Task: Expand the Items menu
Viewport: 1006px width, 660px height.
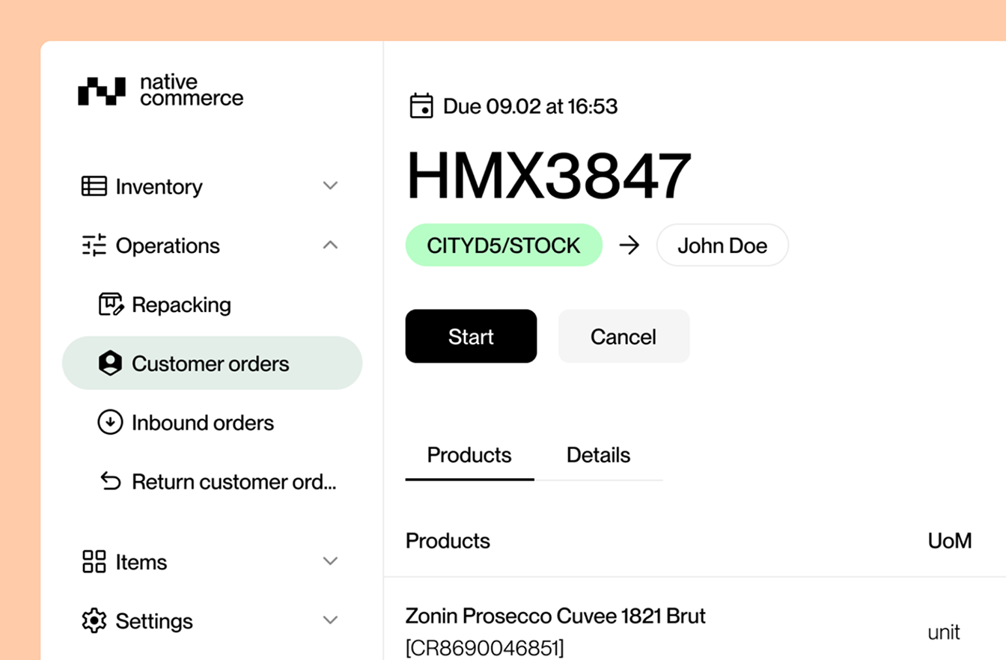Action: 330,560
